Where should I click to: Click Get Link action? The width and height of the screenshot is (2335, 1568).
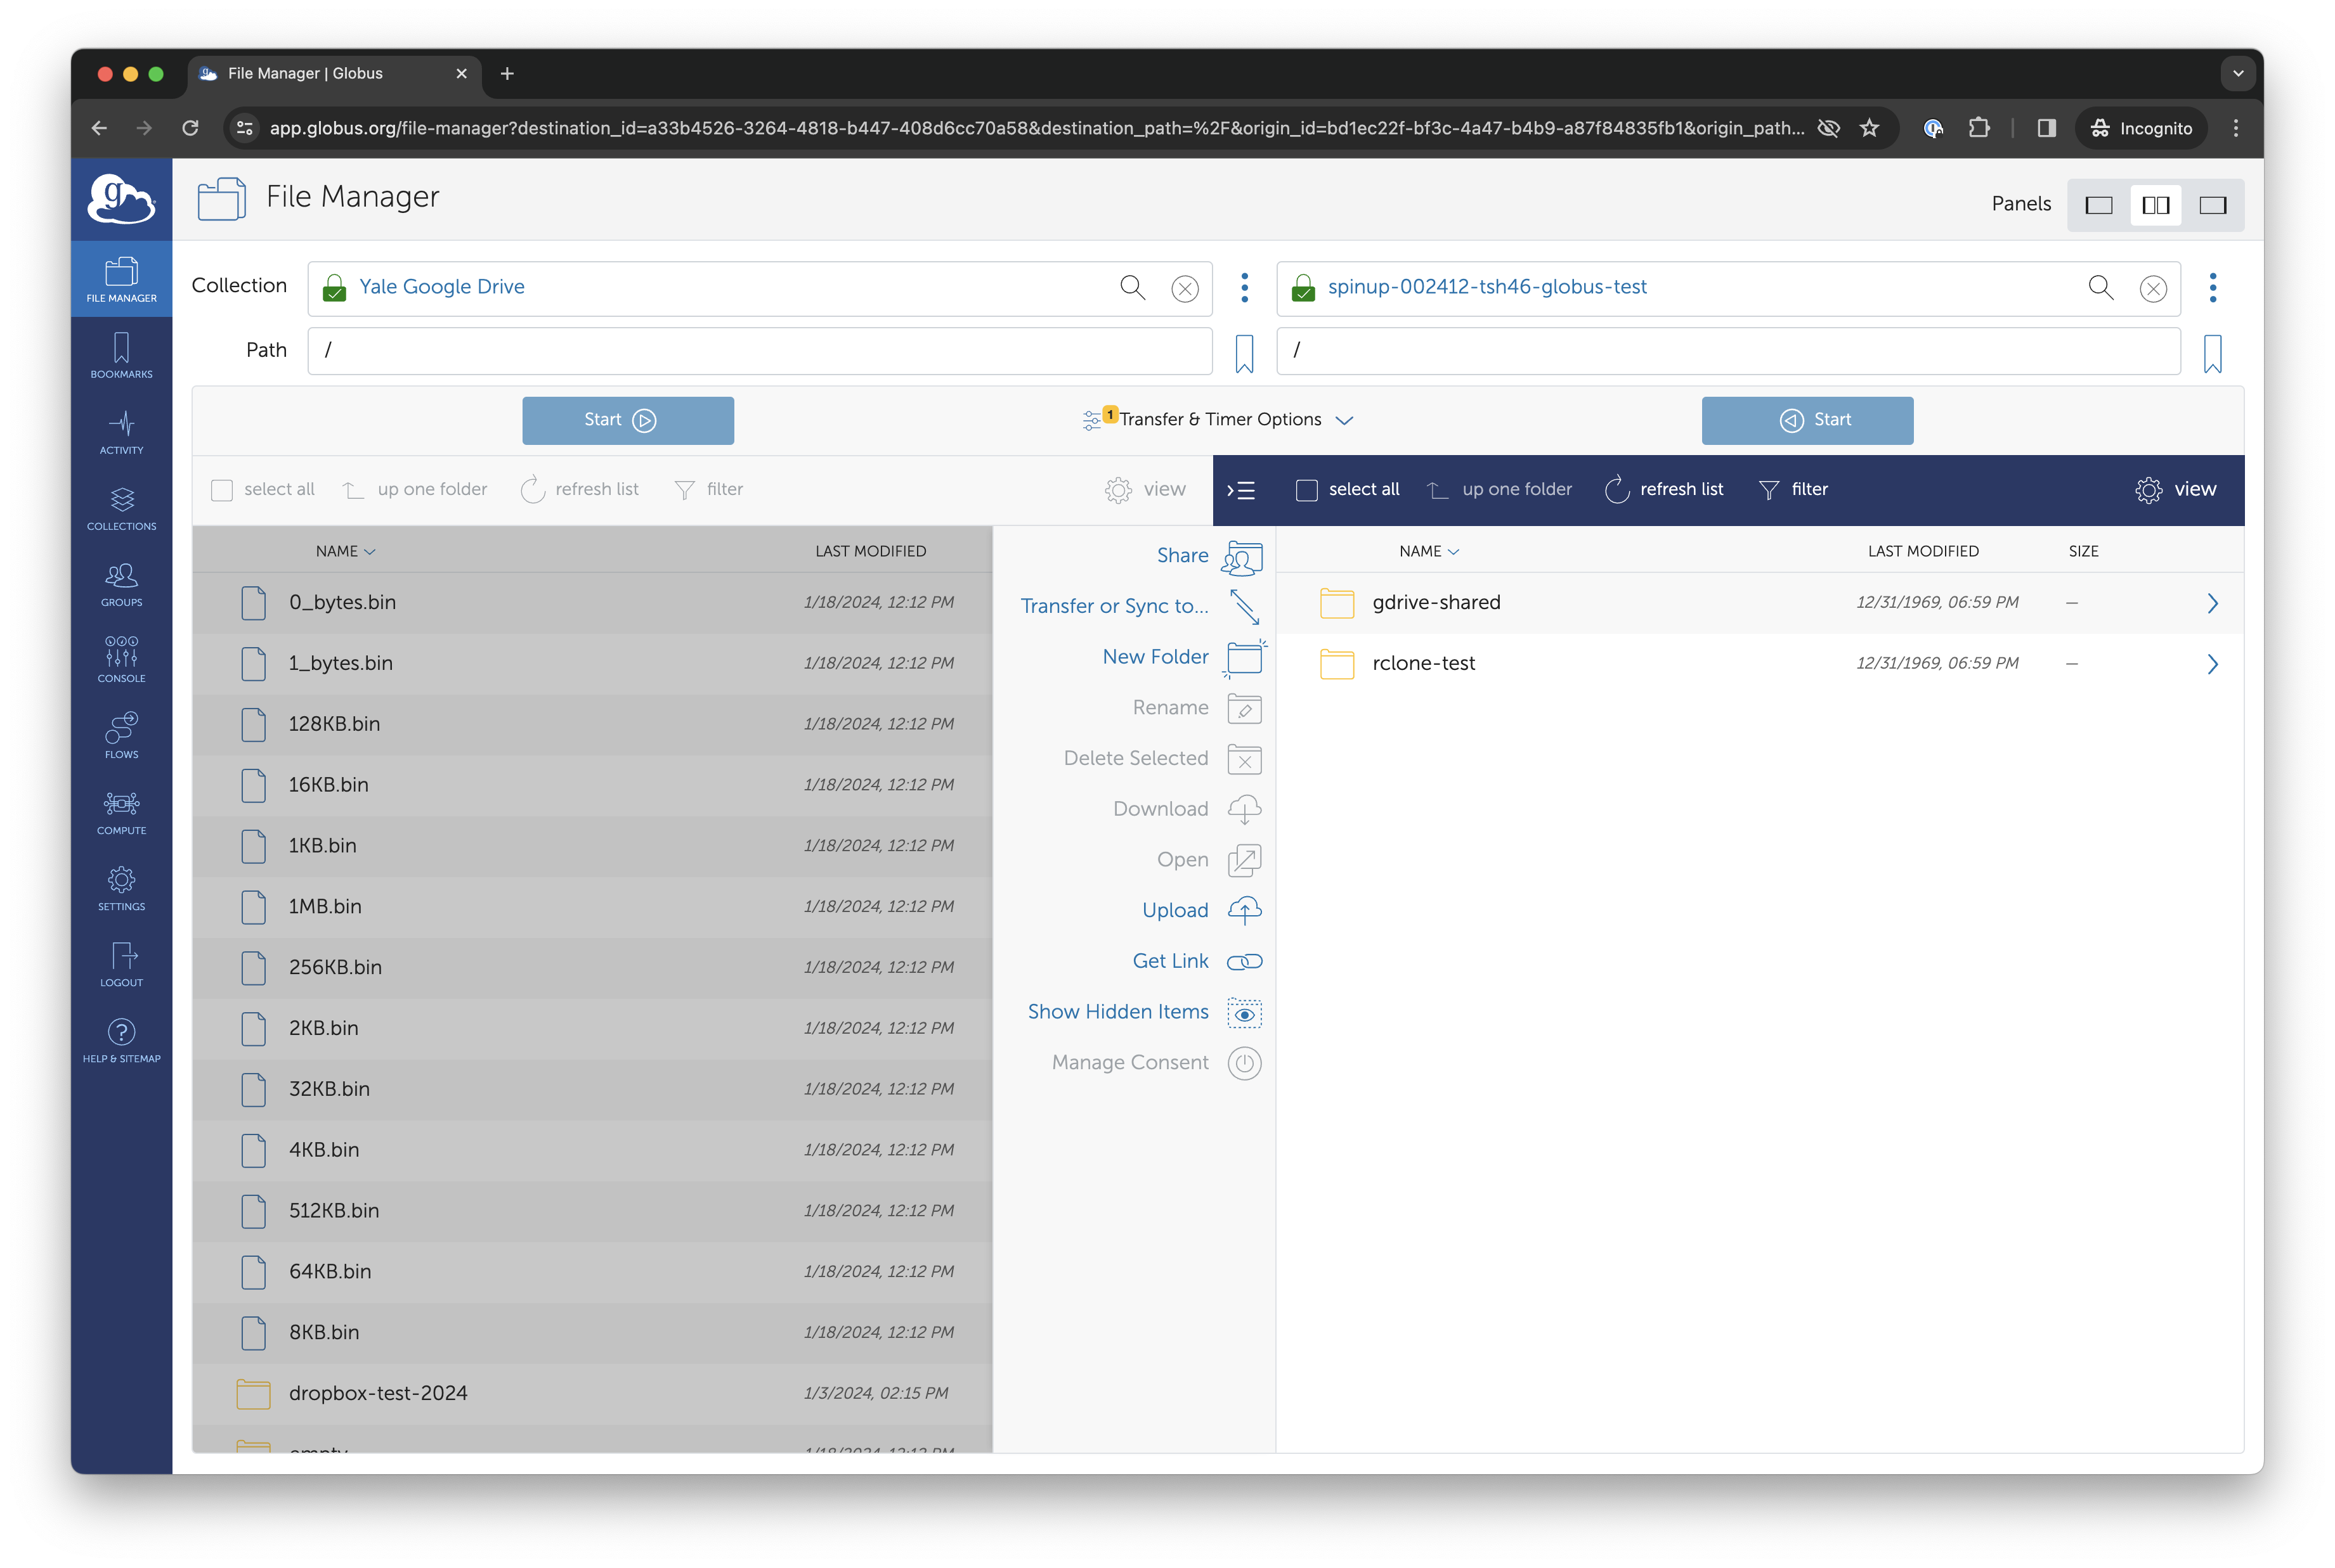(x=1197, y=962)
